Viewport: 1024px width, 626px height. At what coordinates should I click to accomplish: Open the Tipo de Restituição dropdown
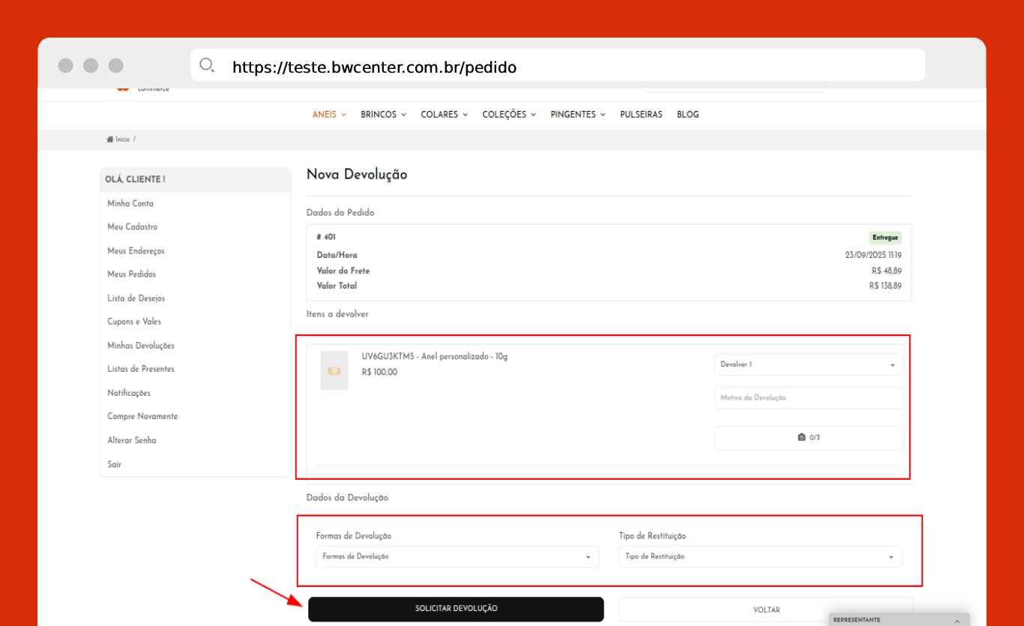click(x=759, y=557)
